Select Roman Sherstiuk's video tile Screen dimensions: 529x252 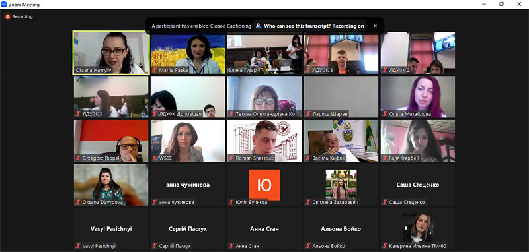pyautogui.click(x=264, y=141)
